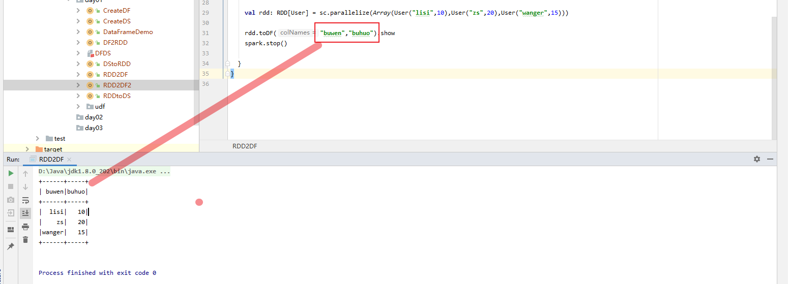Select the target folder
Image resolution: width=788 pixels, height=284 pixels.
pyautogui.click(x=53, y=149)
